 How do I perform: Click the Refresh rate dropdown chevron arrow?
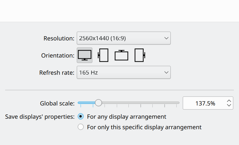click(166, 72)
